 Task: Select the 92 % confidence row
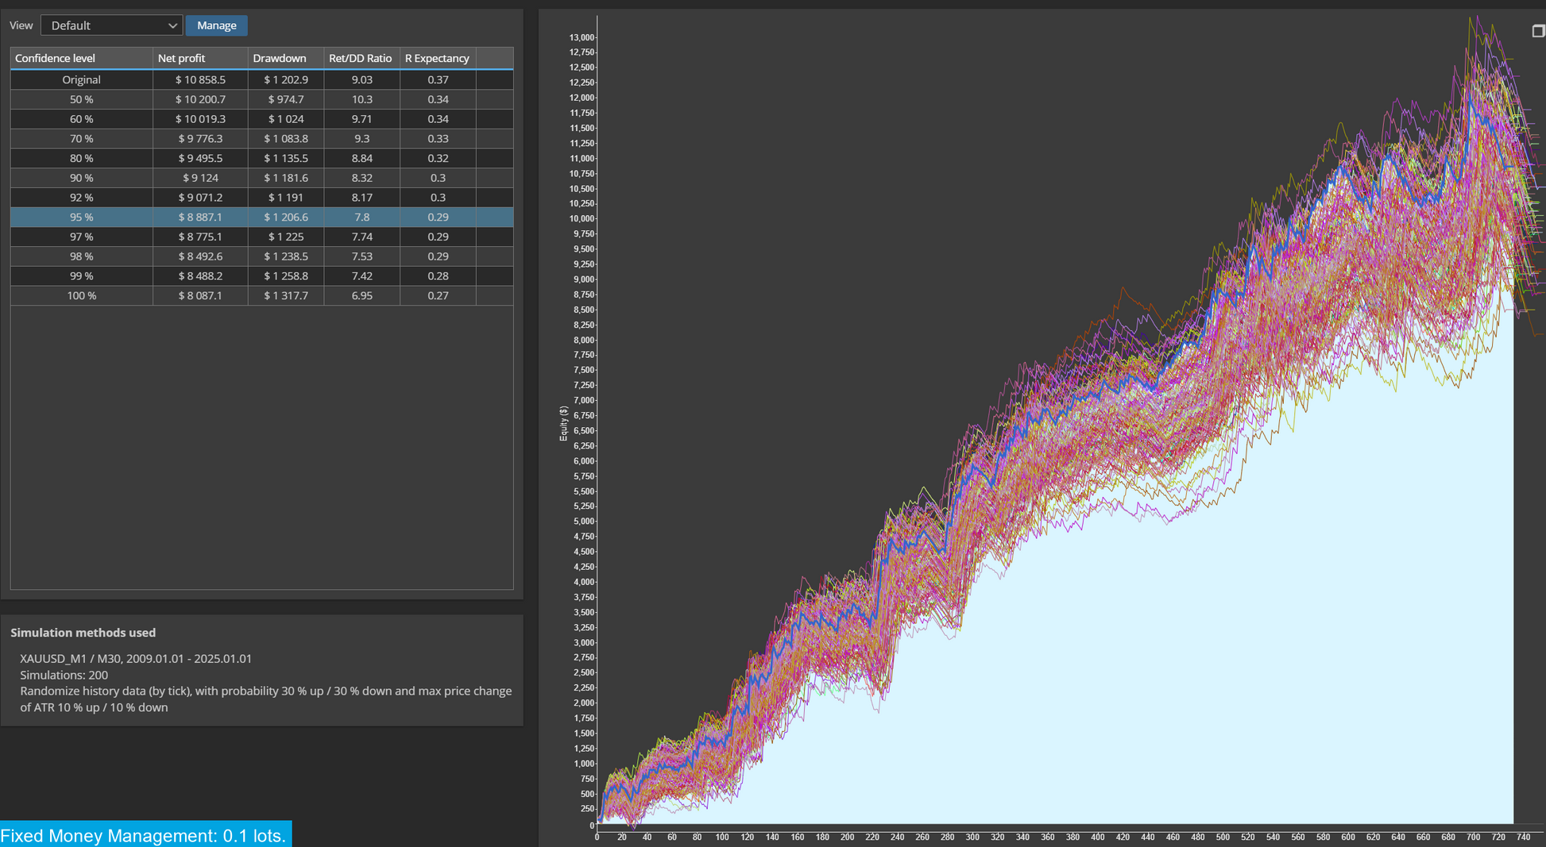click(x=261, y=197)
